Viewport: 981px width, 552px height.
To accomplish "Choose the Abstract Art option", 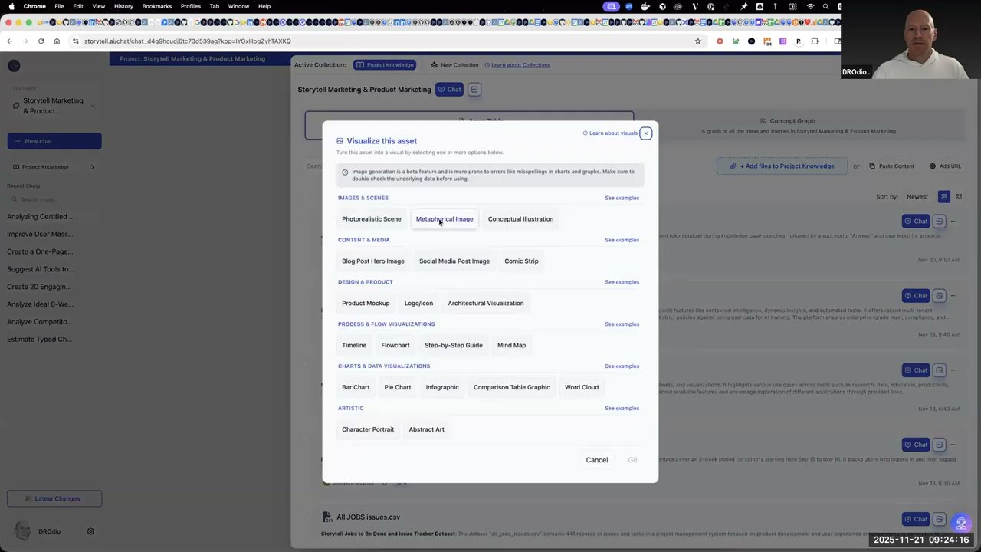I will [427, 430].
